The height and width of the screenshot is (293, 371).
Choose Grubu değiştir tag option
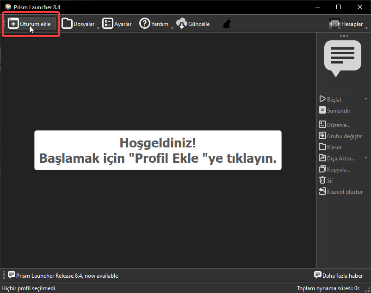pyautogui.click(x=340, y=136)
